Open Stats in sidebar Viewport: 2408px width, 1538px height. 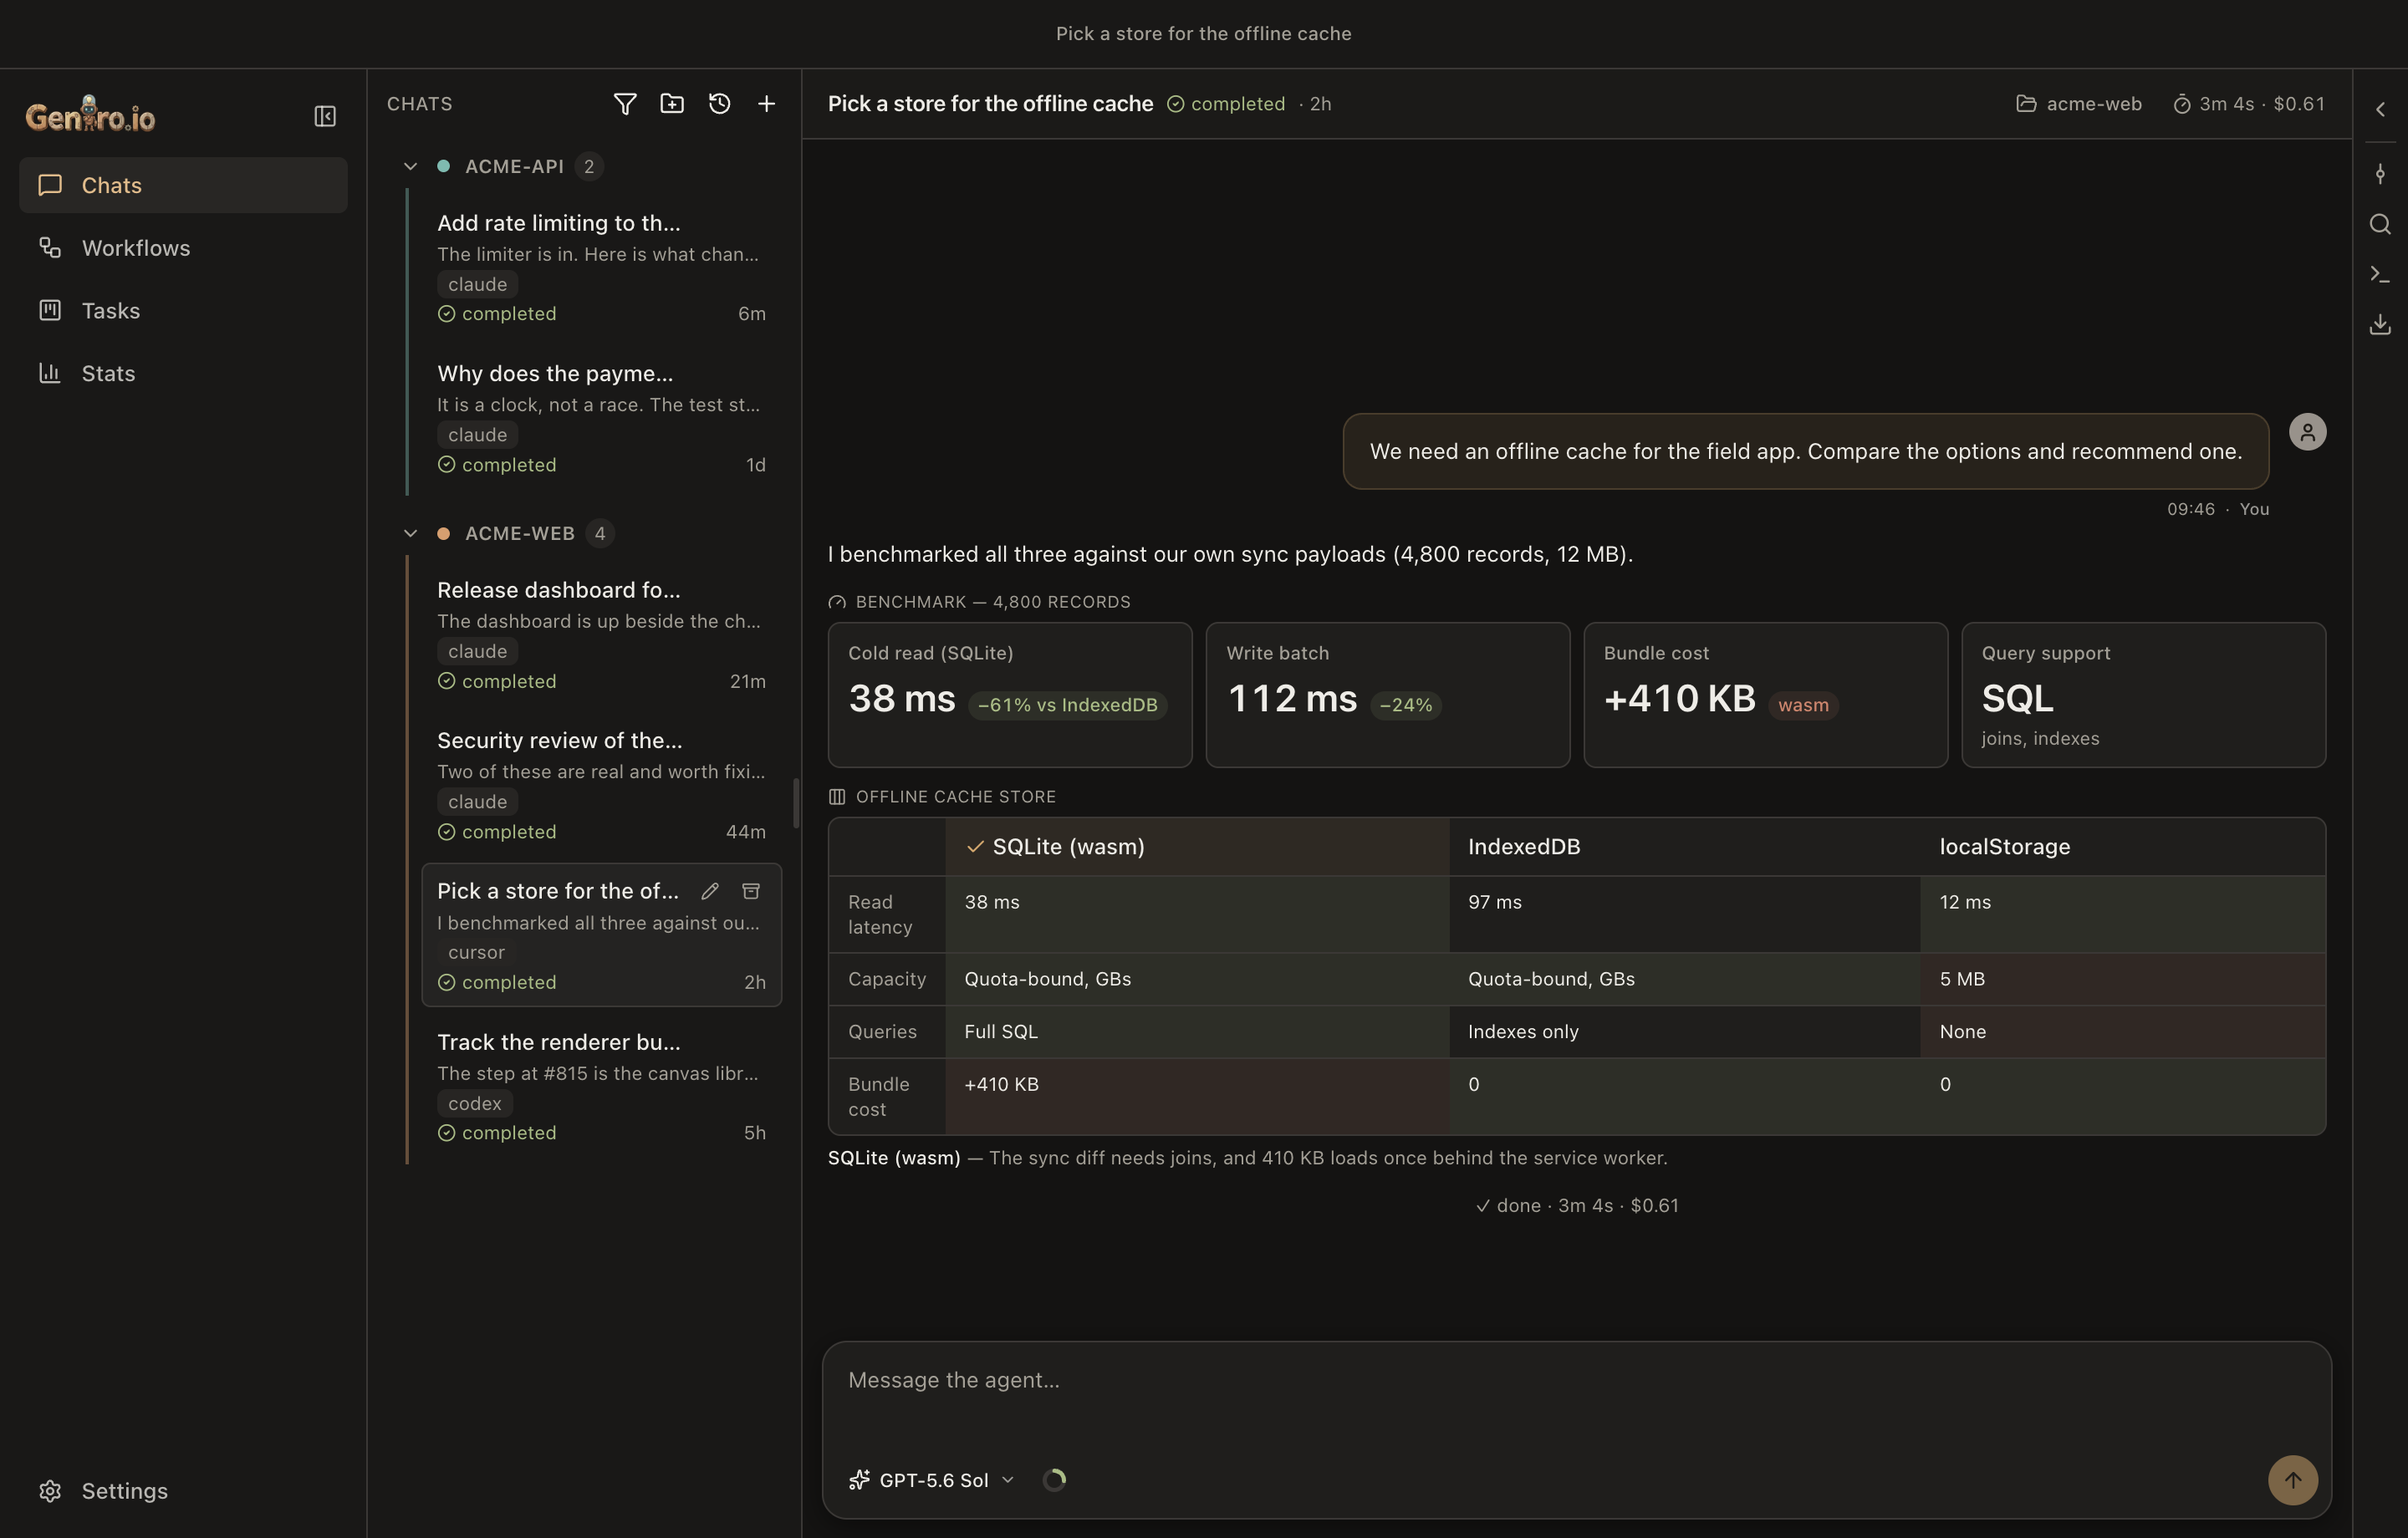point(183,373)
